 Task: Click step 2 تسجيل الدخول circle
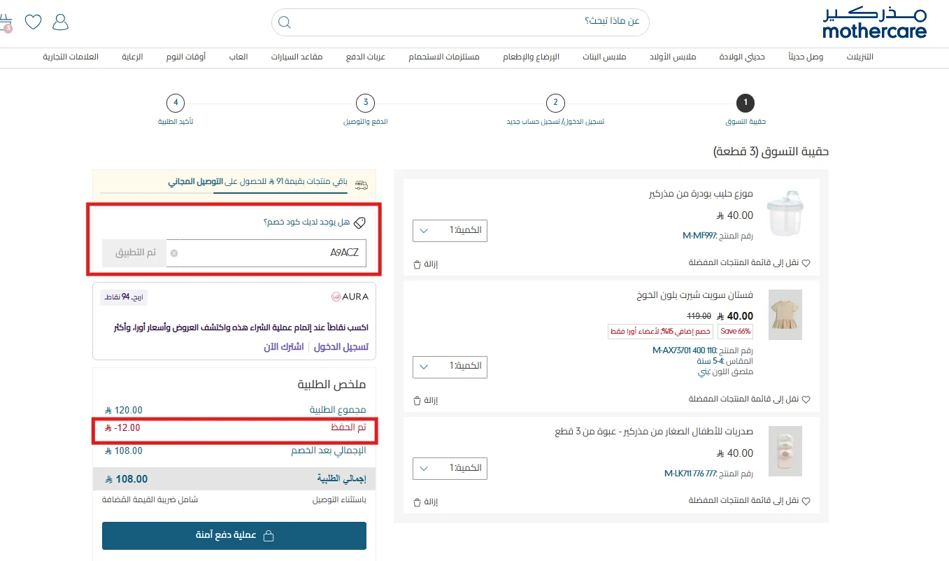click(x=555, y=104)
